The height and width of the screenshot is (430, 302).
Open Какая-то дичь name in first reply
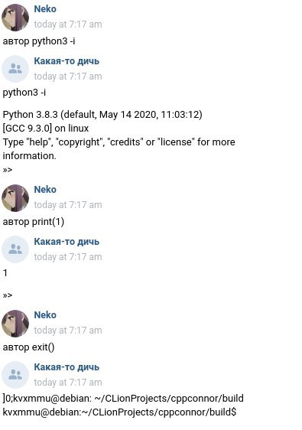(67, 61)
